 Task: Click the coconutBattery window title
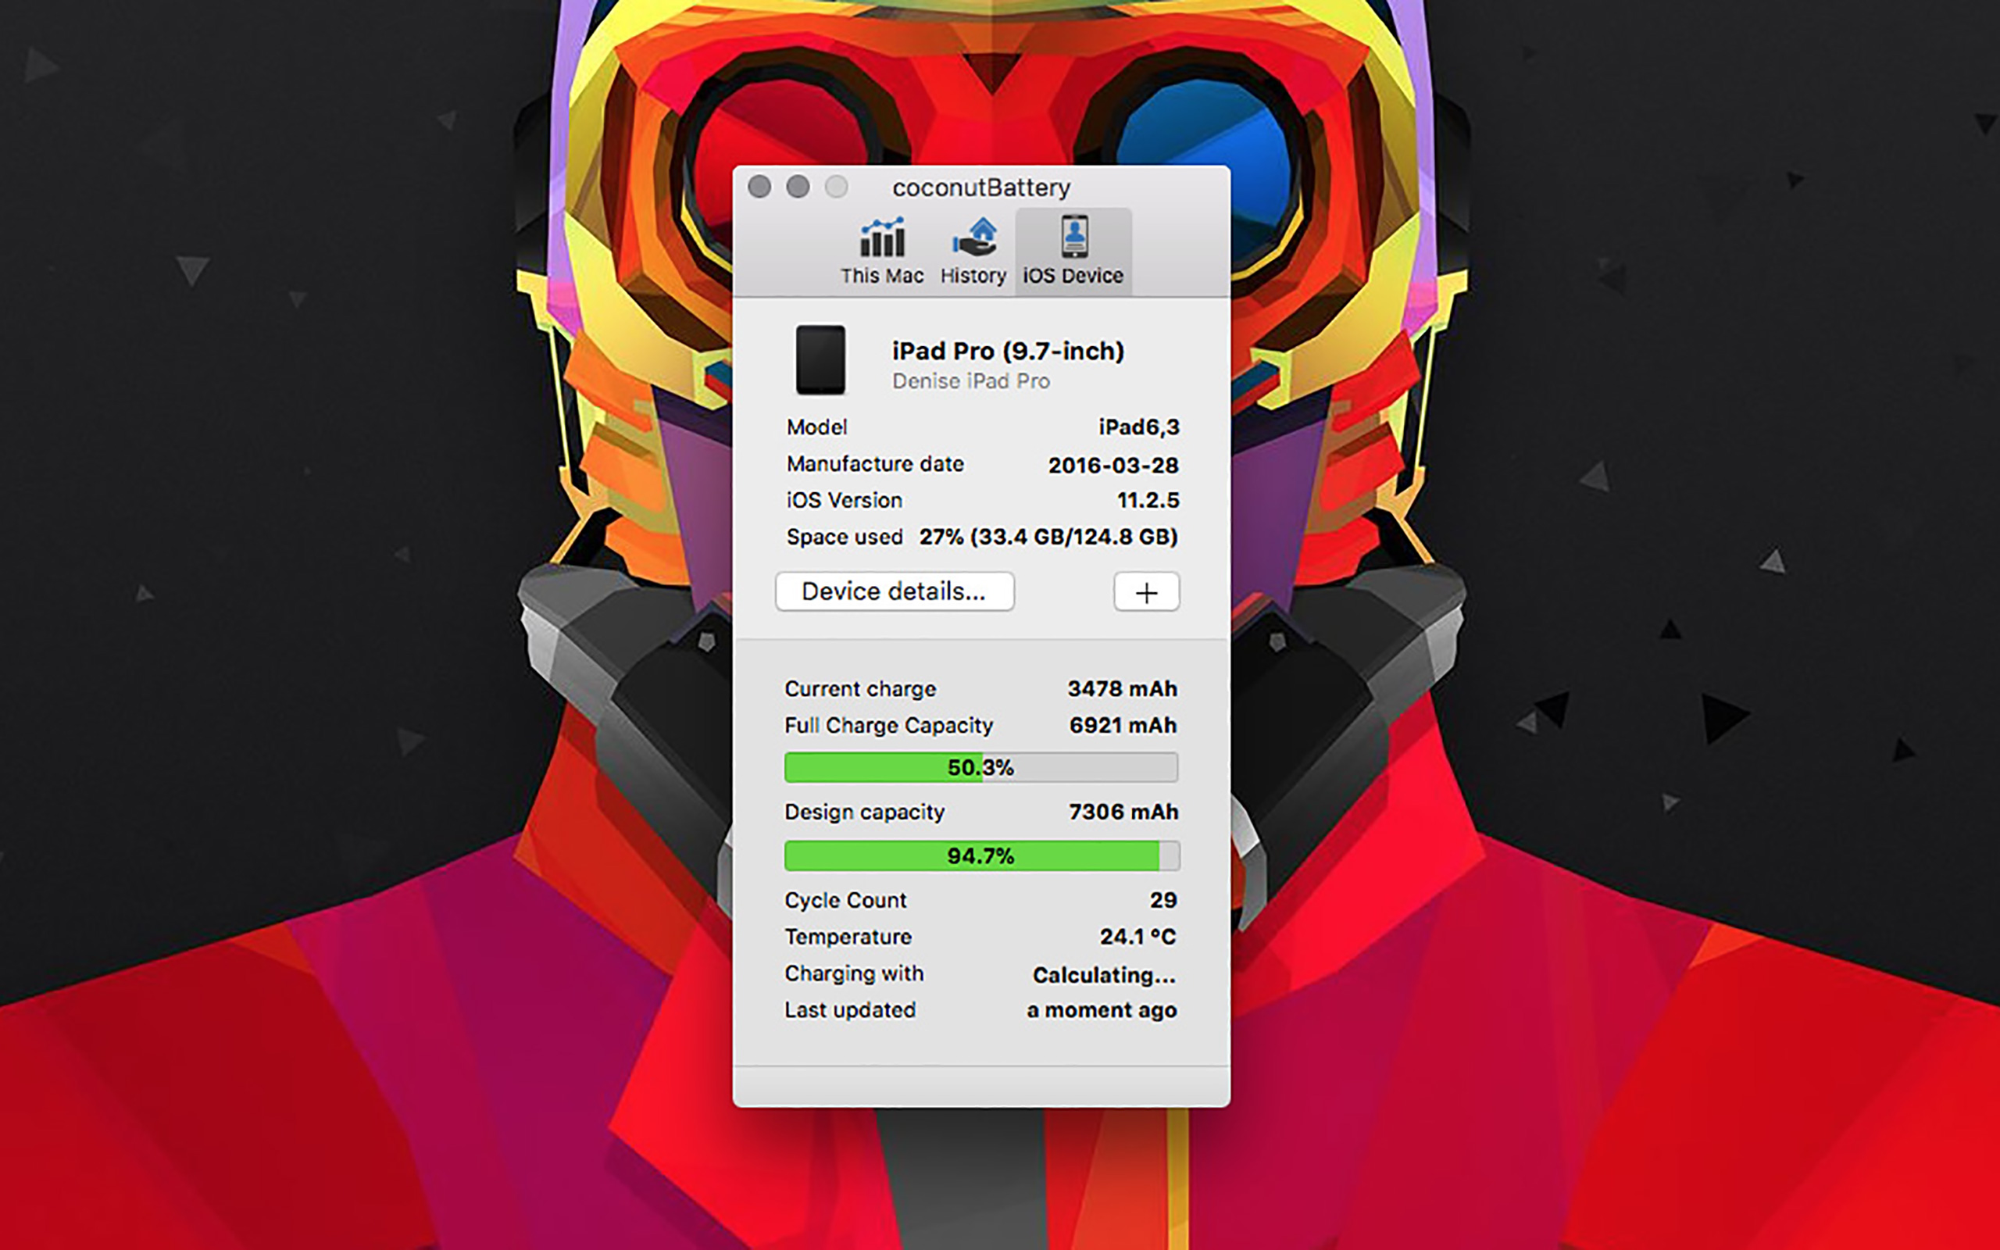(x=981, y=187)
